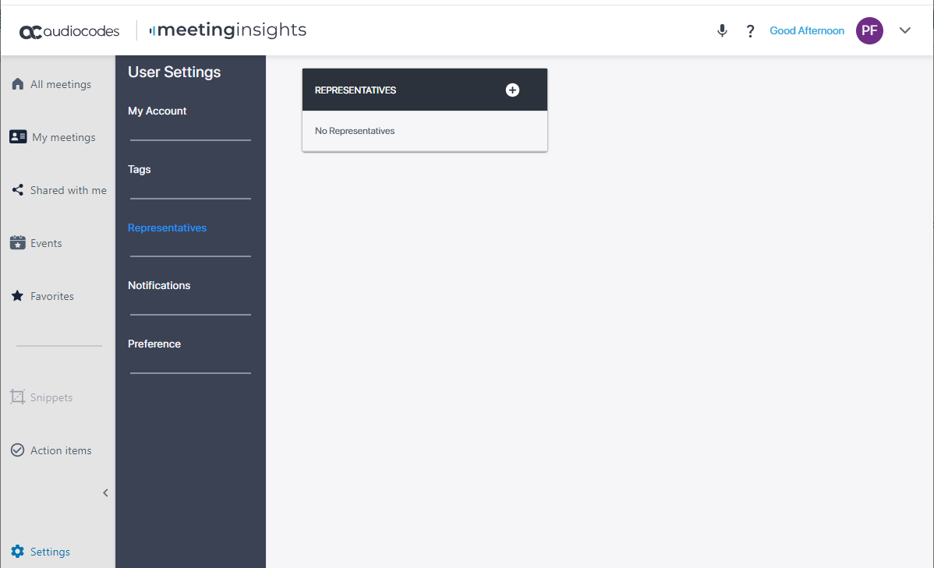This screenshot has width=934, height=568.
Task: Click the microphone icon in header
Action: click(722, 31)
